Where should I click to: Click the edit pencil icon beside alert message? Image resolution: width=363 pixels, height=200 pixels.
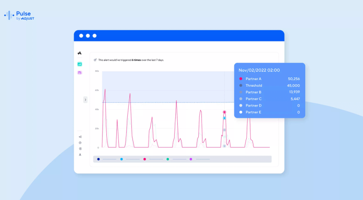(95, 60)
